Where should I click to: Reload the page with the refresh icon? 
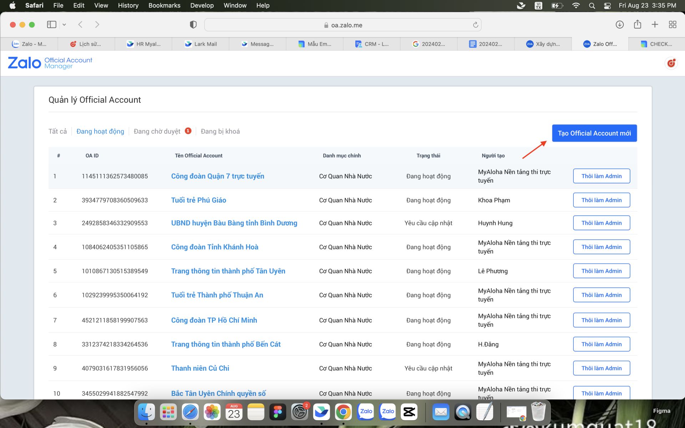click(x=475, y=25)
